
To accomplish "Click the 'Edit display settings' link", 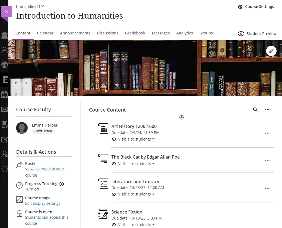I will coord(43,203).
